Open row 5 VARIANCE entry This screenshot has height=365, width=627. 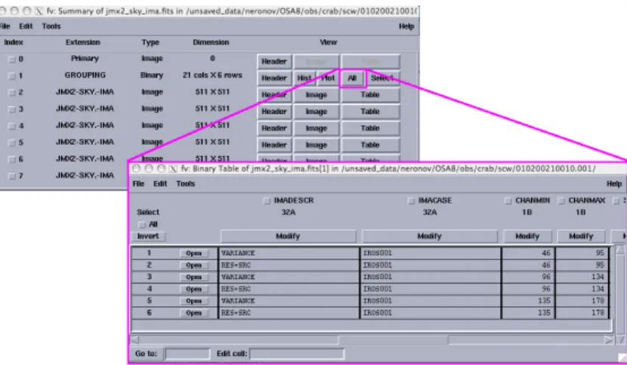[194, 301]
